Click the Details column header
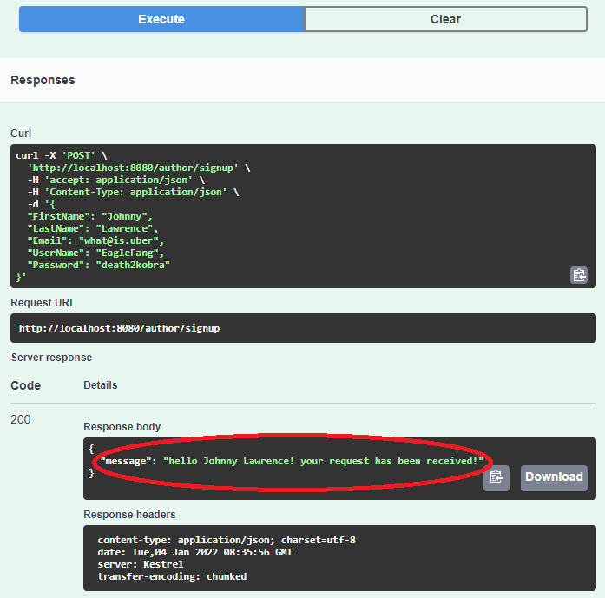This screenshot has height=598, width=605. tap(101, 385)
